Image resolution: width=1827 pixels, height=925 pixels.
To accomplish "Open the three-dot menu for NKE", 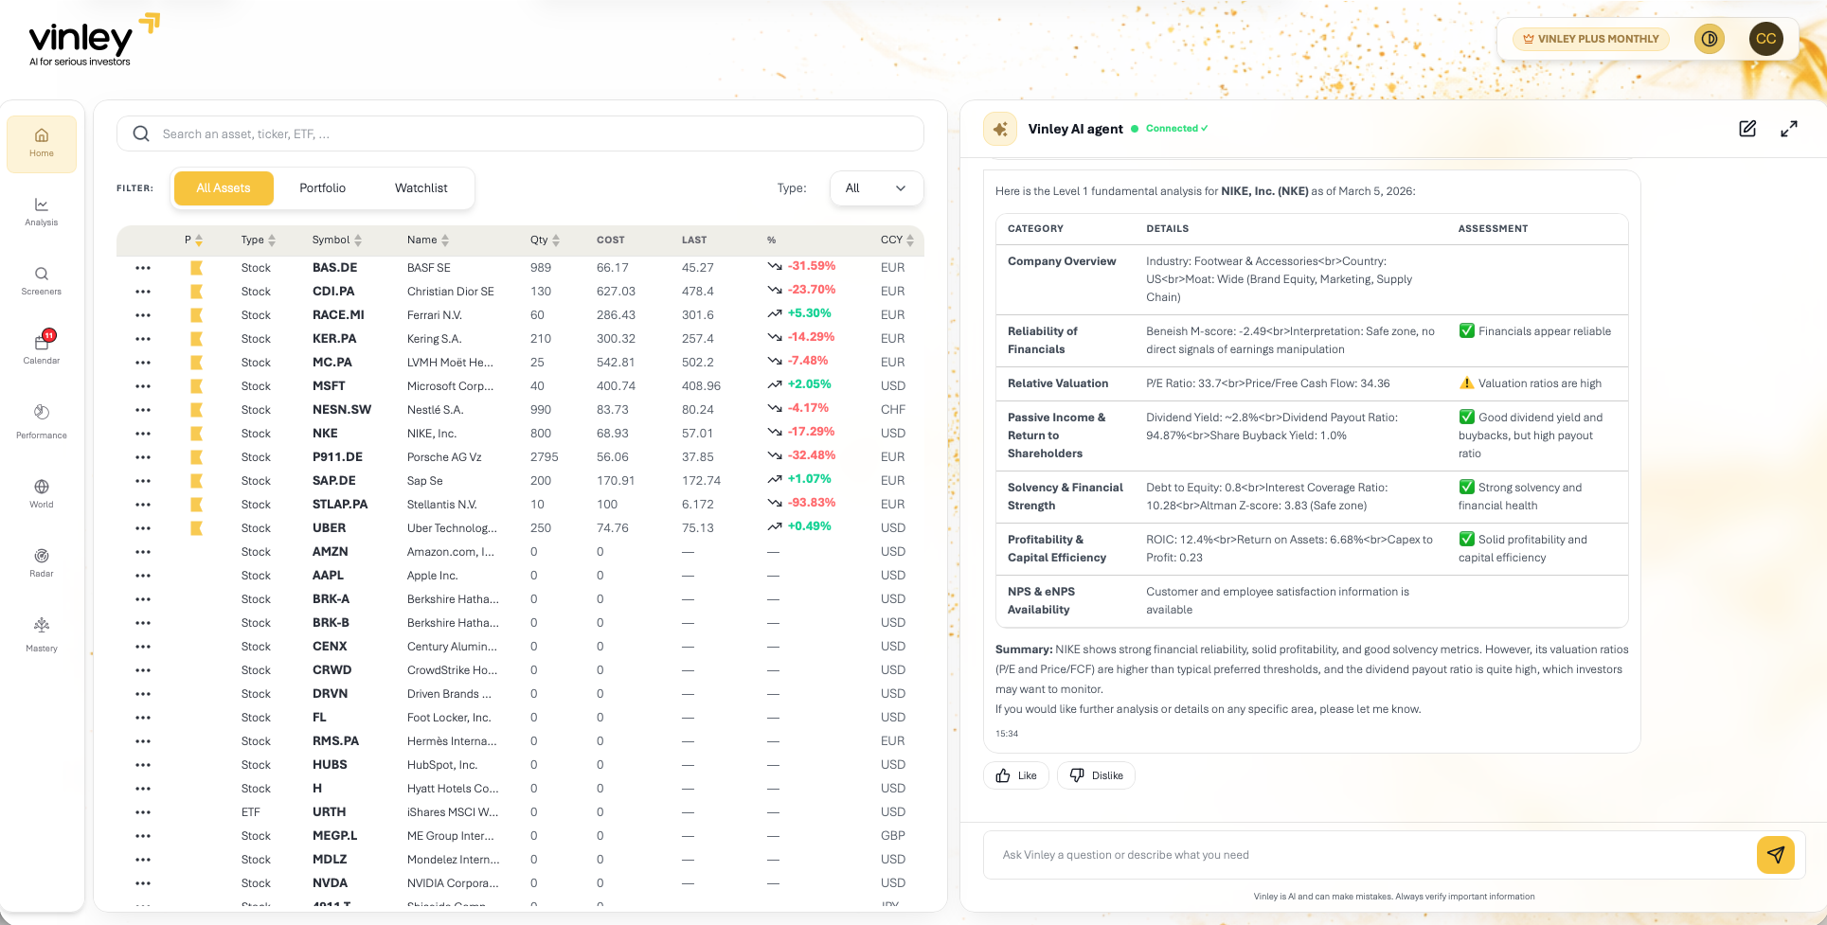I will click(x=143, y=434).
